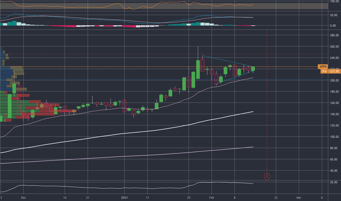Click the 260.00 price axis label

(x=334, y=46)
